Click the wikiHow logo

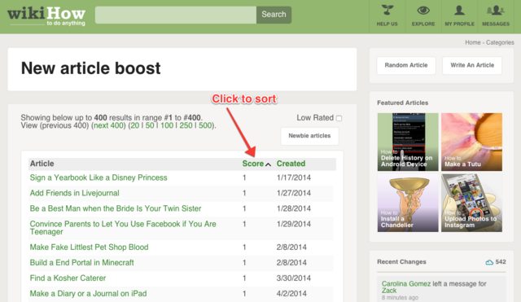pos(46,16)
